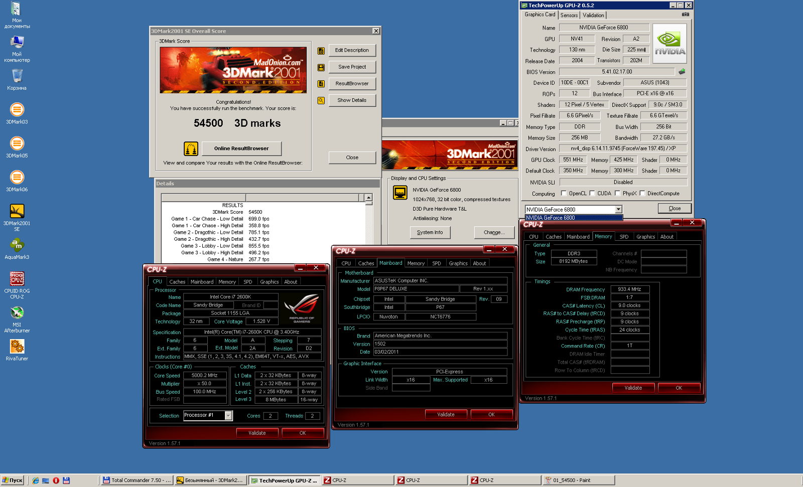This screenshot has width=803, height=487.
Task: Click Validate in CPU-Z processor window
Action: [x=257, y=433]
